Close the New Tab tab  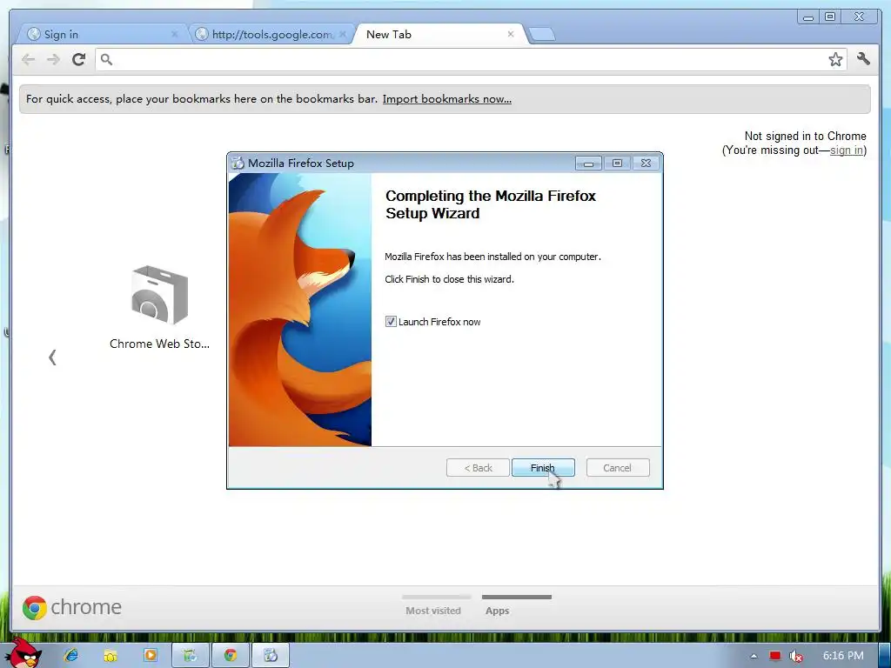pos(510,34)
